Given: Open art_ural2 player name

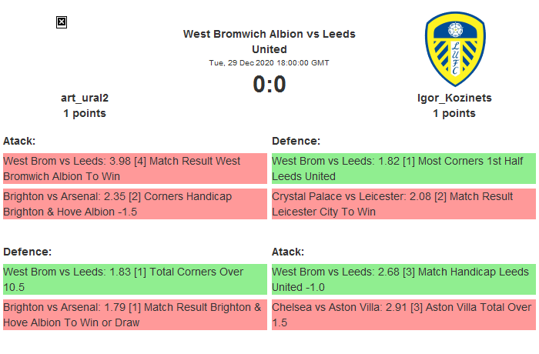Looking at the screenshot, I should tap(84, 98).
